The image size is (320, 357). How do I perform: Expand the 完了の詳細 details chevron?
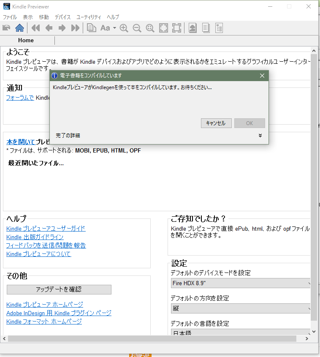260,136
